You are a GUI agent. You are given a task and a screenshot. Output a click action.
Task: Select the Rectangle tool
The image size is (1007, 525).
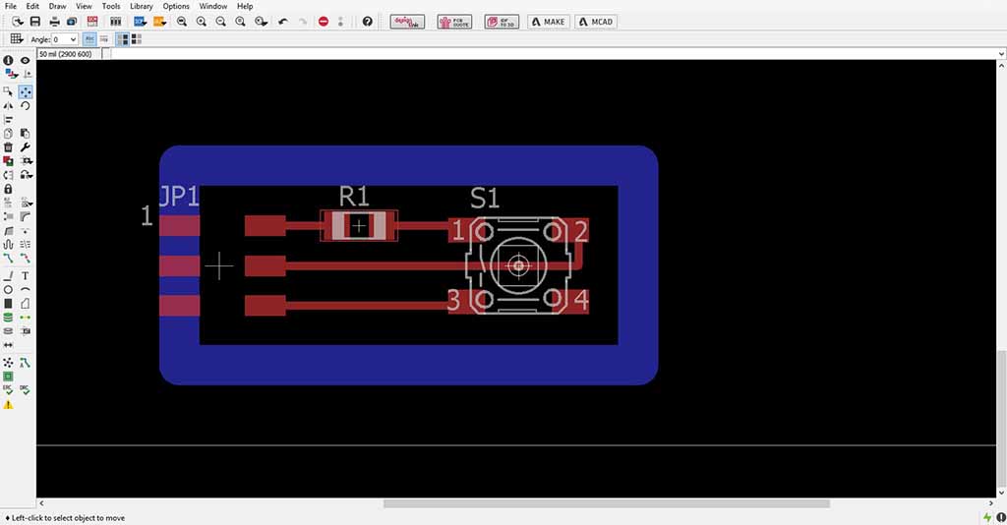[x=8, y=304]
